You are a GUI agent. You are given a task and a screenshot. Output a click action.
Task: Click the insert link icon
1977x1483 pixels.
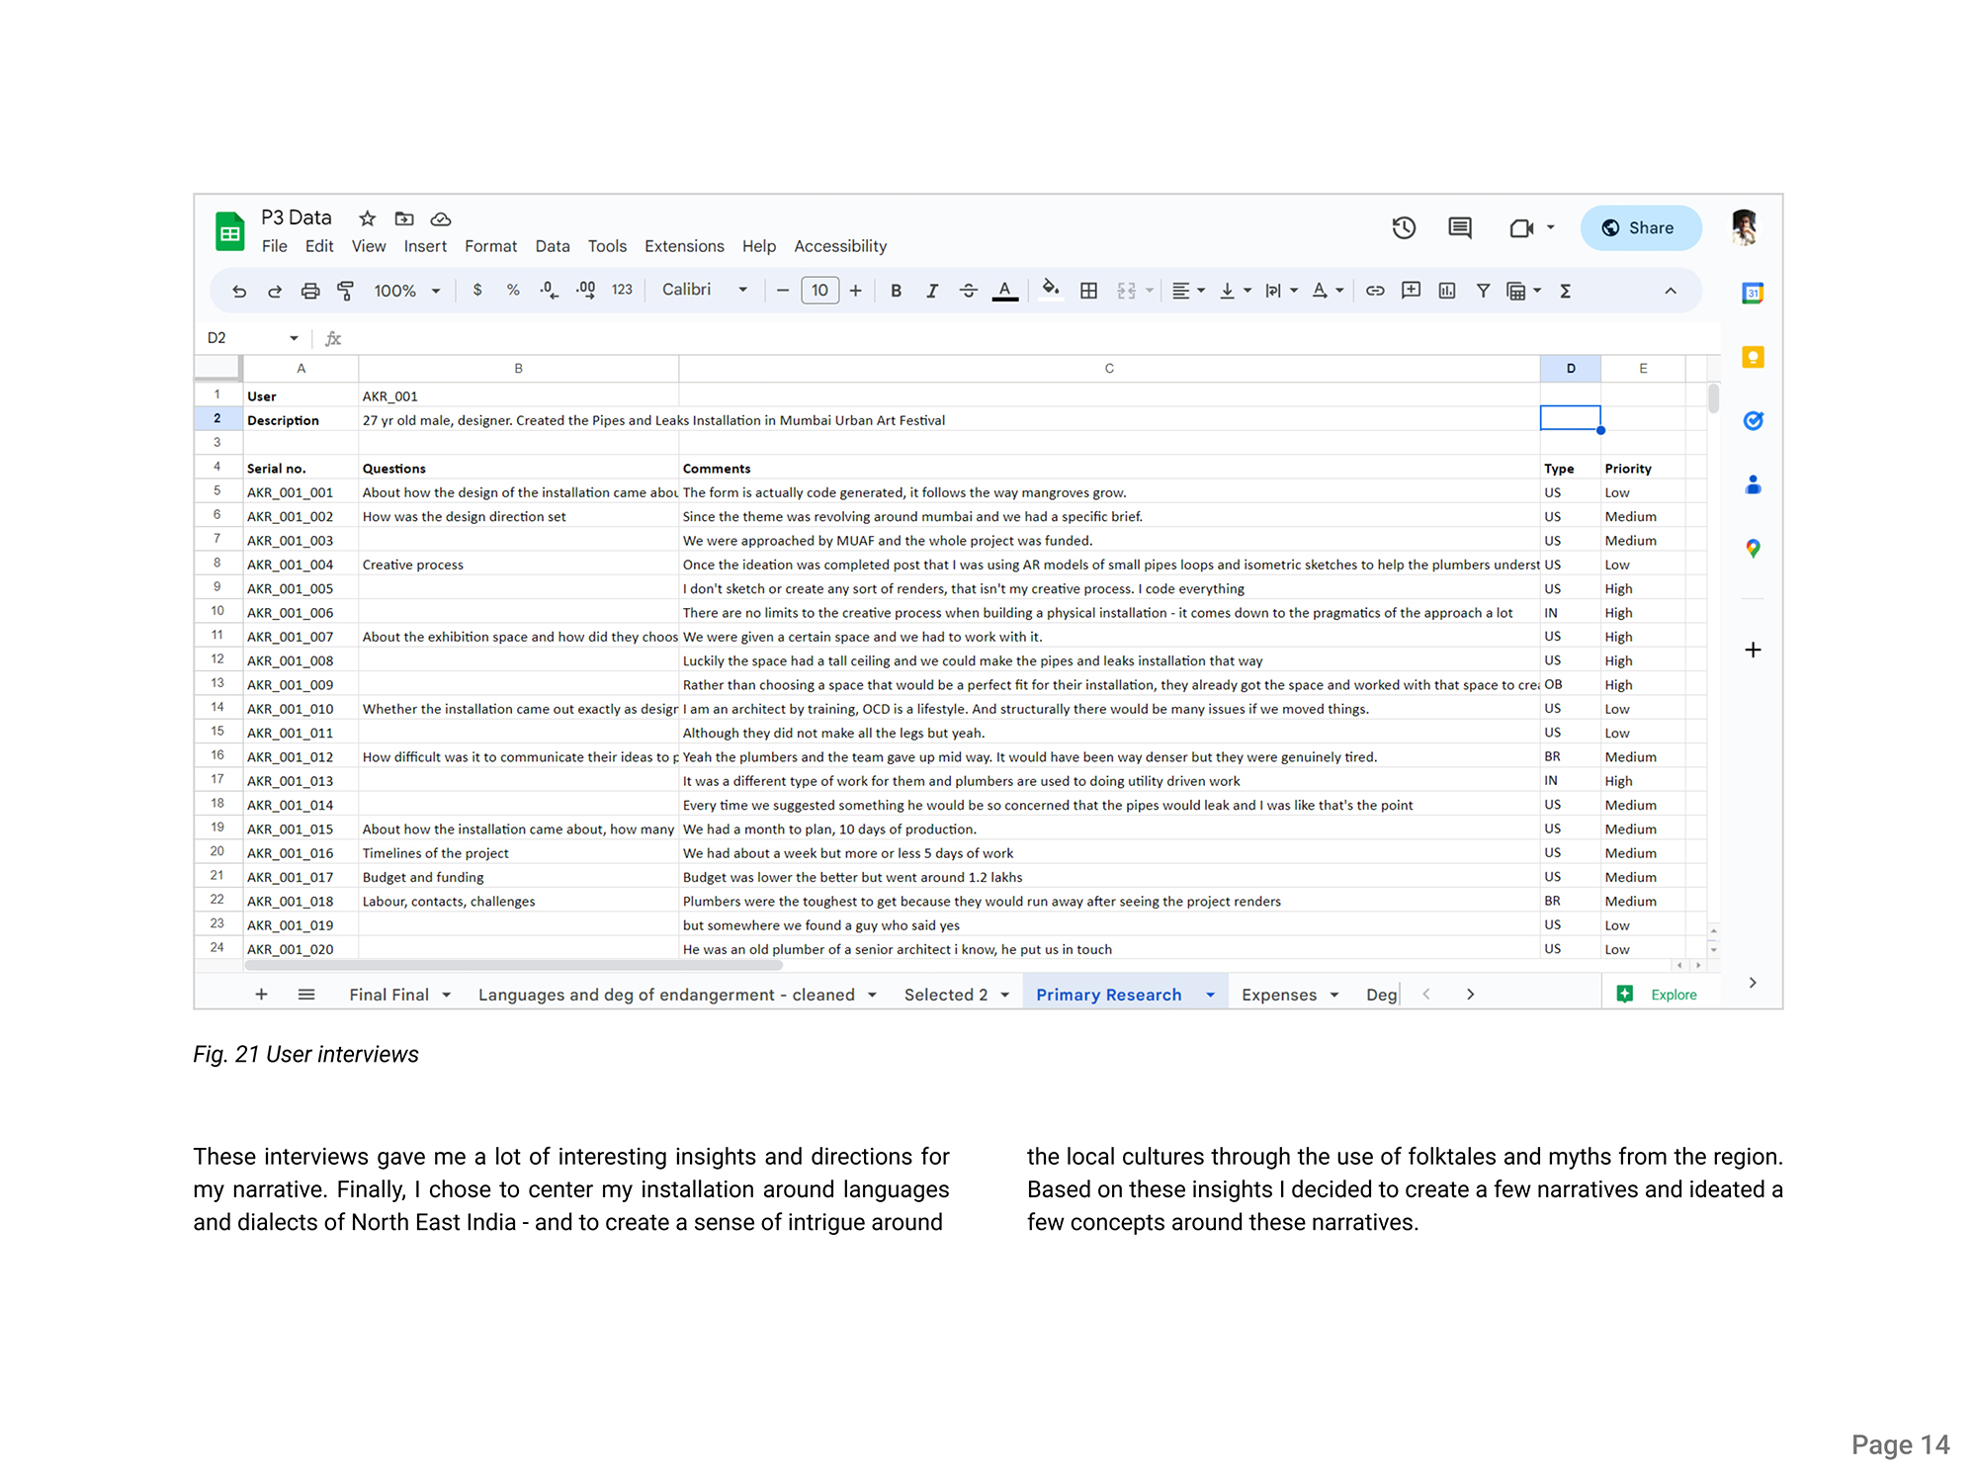[x=1374, y=291]
